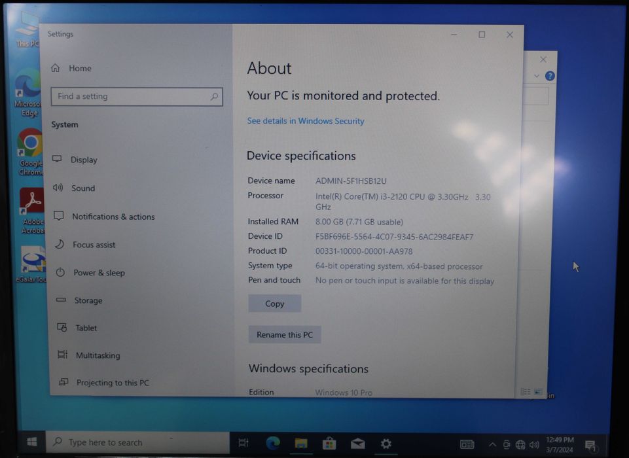Select the Google Chrome desktop shortcut

pos(30,152)
